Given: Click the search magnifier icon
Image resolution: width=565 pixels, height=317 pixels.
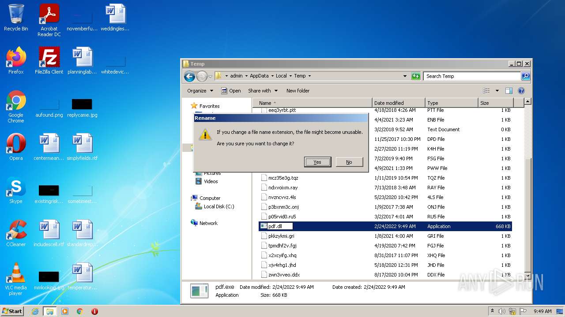Looking at the screenshot, I should pyautogui.click(x=525, y=76).
